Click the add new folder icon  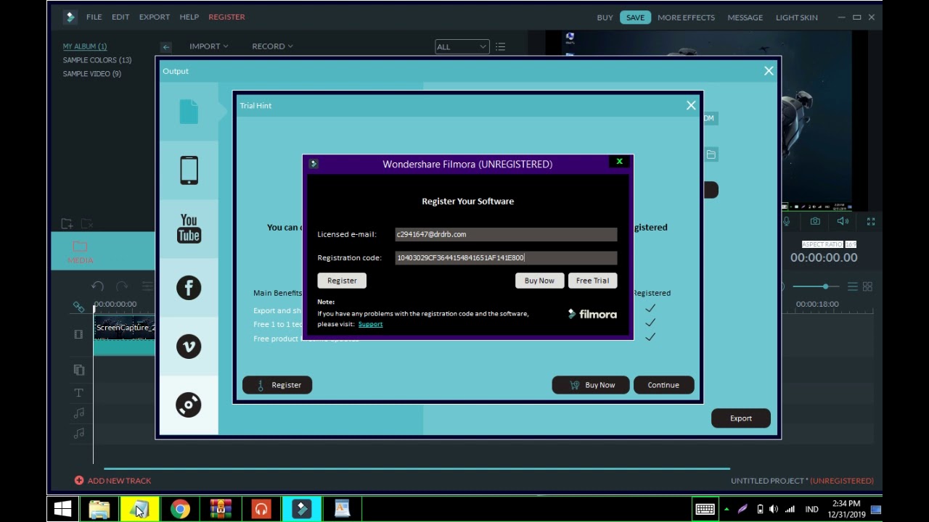67,224
